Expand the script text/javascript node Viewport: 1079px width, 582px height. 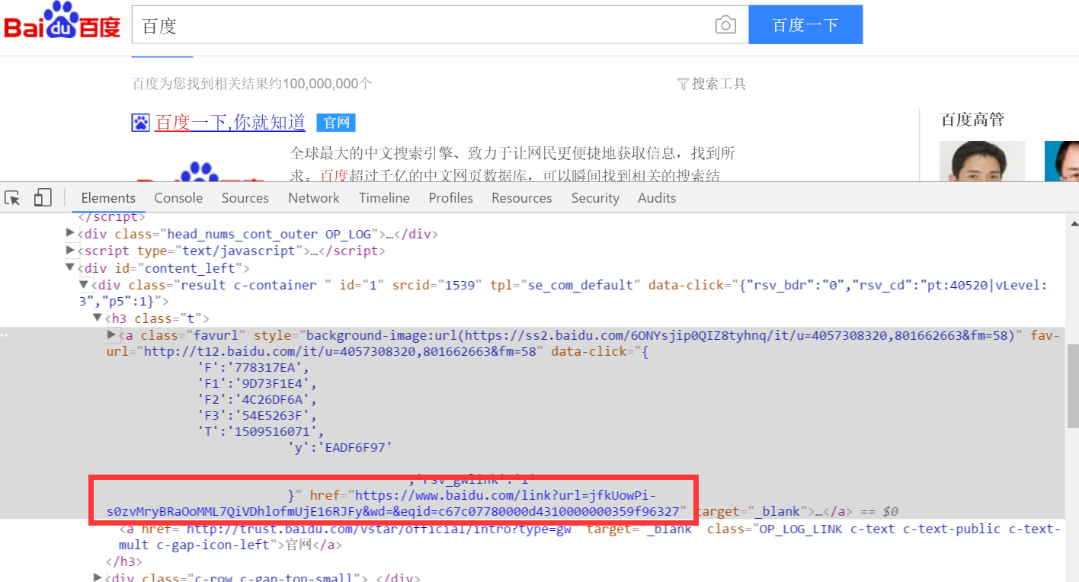click(71, 250)
